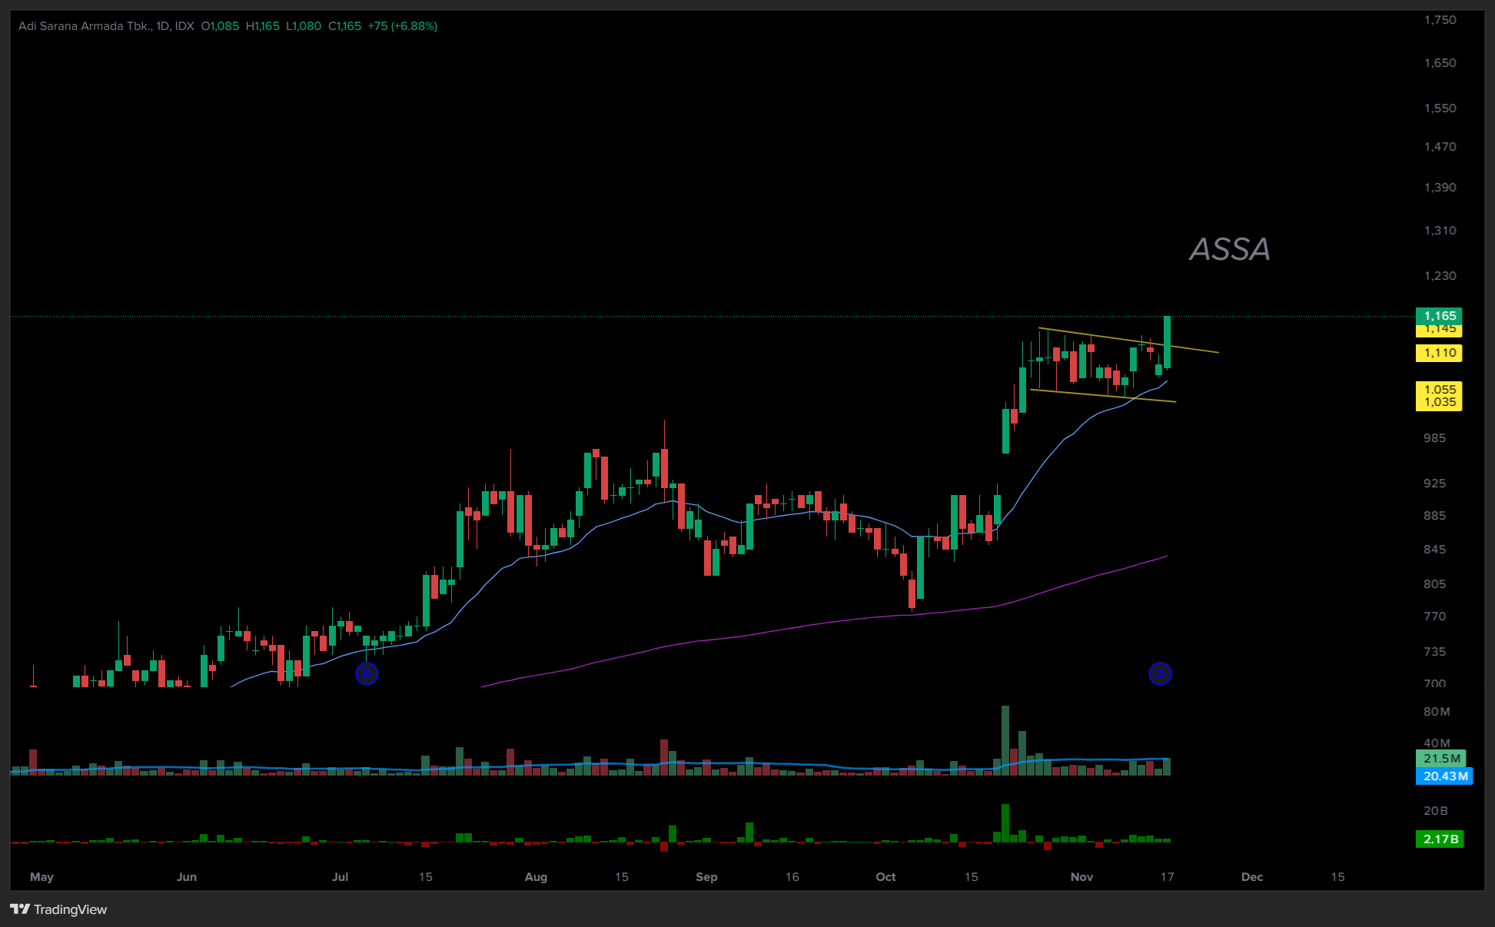
Task: Click the Dec label on time axis
Action: pos(1251,877)
